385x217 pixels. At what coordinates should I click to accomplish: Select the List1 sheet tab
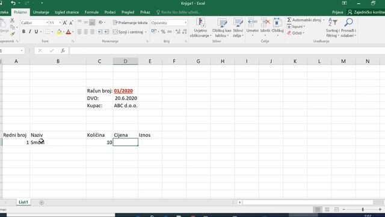coord(23,202)
